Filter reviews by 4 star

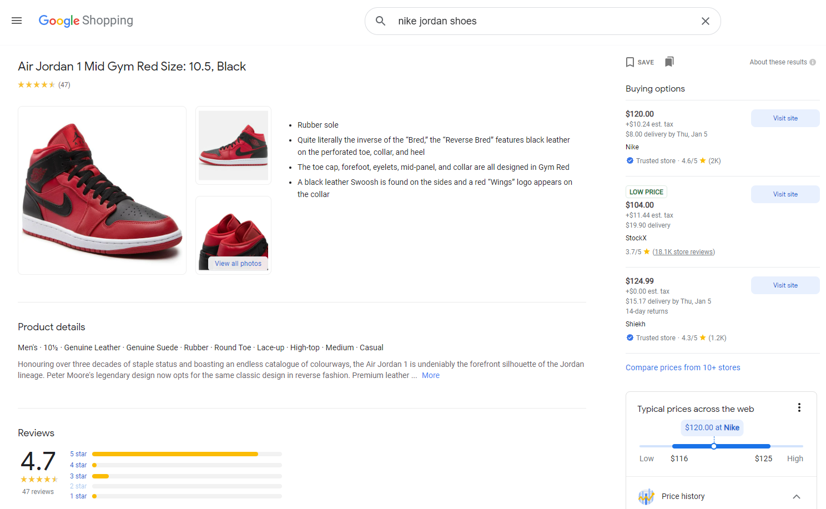[78, 465]
